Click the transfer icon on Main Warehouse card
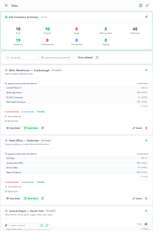153x231 pixels. pos(43,128)
